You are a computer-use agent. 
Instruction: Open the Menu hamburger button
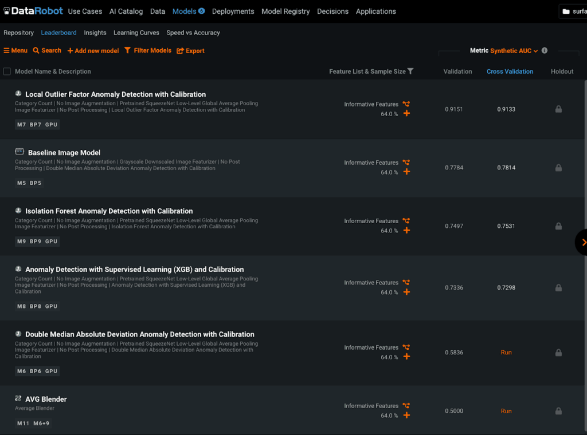(x=15, y=50)
